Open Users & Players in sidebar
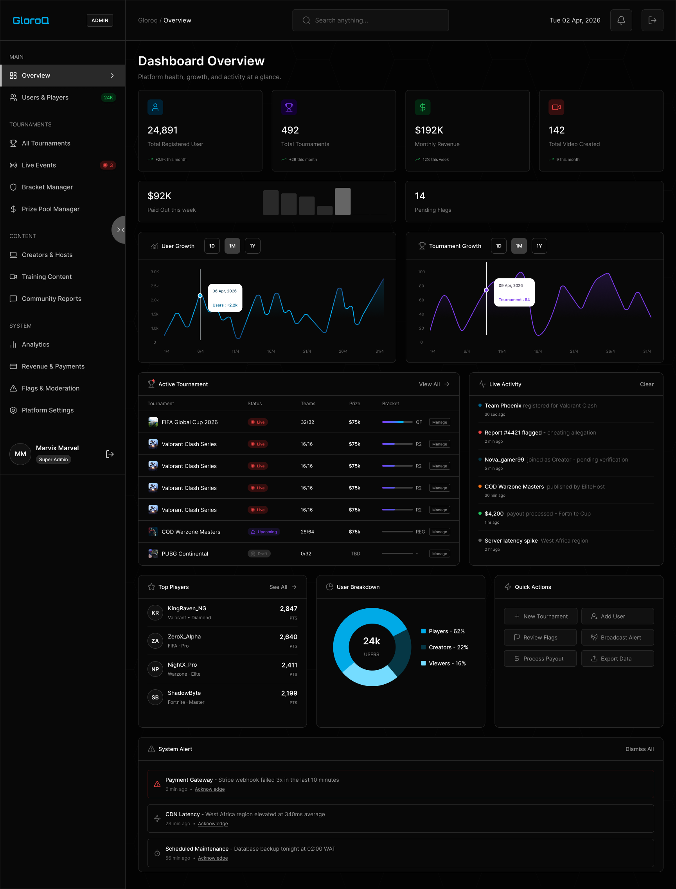This screenshot has width=676, height=889. [x=63, y=97]
